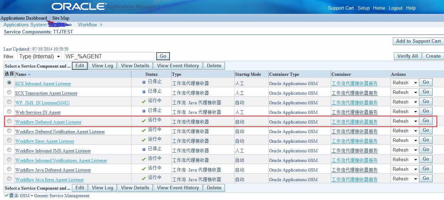Switch to the Site Map tab
444x200 pixels.
click(x=61, y=18)
